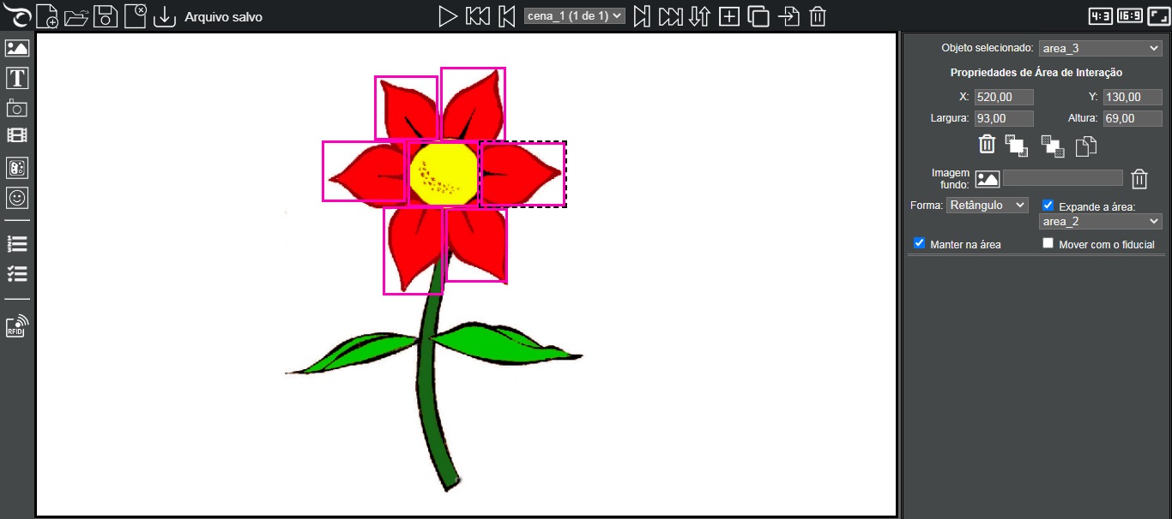Delete the scene with toolbar trash icon

pos(818,16)
